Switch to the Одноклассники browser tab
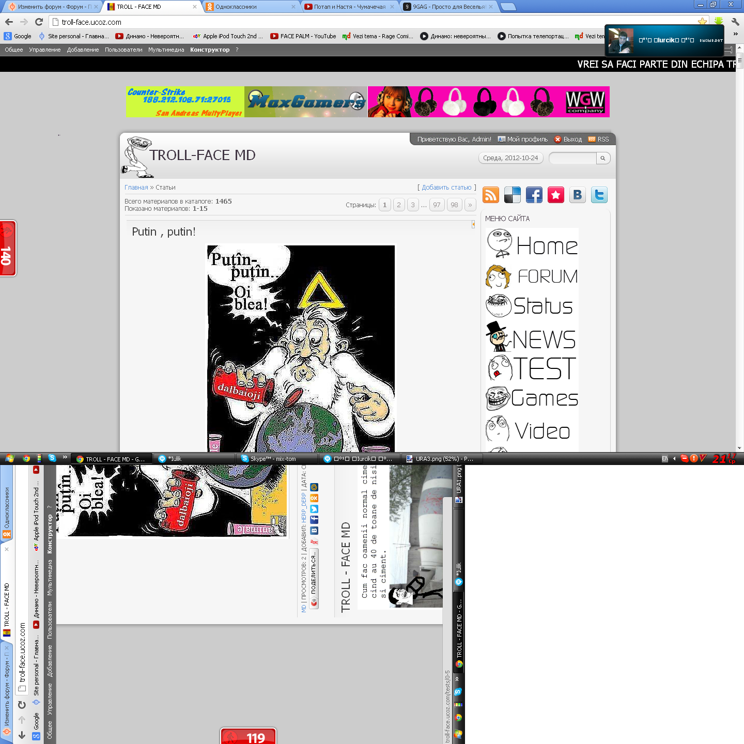The height and width of the screenshot is (744, 744). (x=248, y=7)
